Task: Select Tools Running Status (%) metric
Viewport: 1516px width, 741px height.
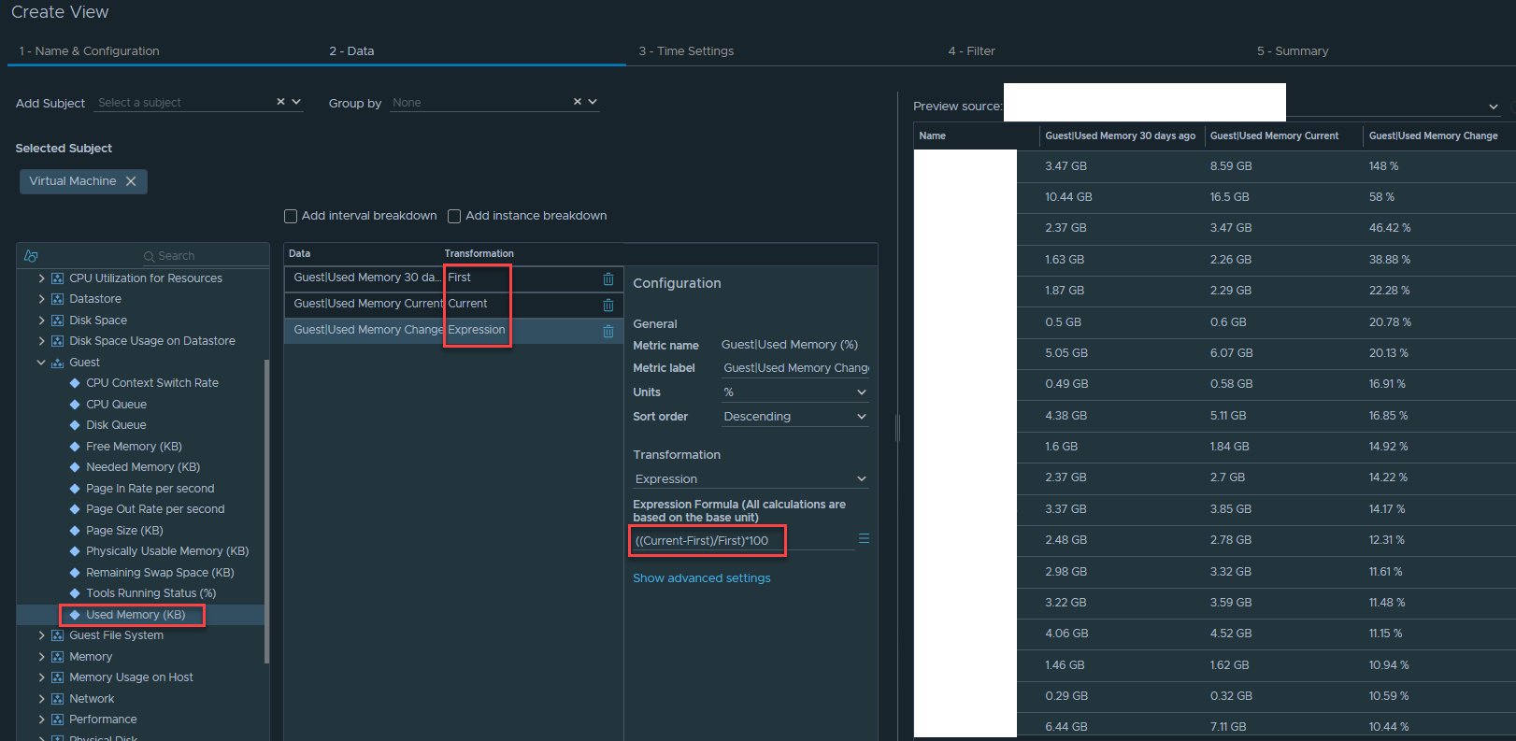Action: pyautogui.click(x=150, y=593)
